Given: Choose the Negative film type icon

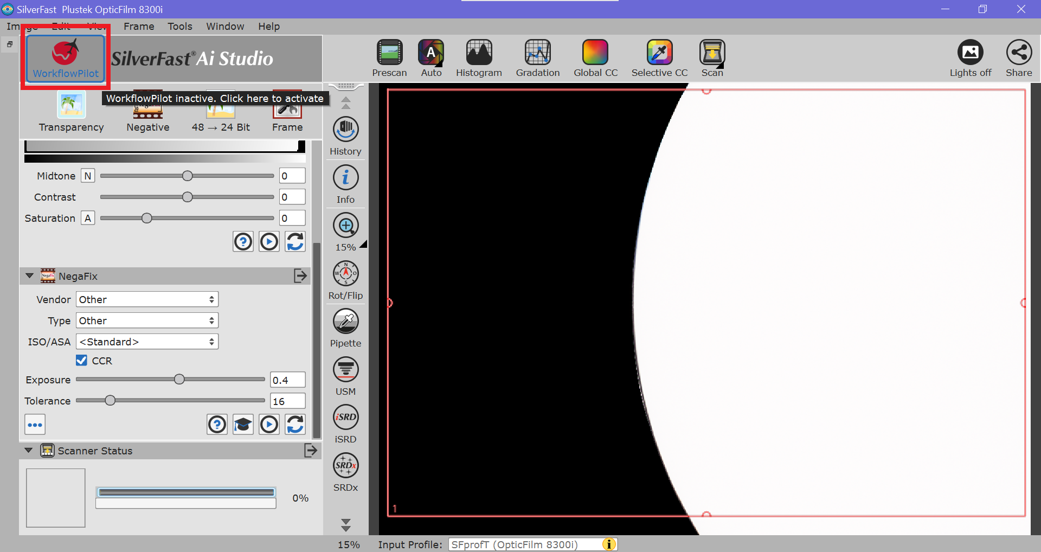Looking at the screenshot, I should [148, 112].
